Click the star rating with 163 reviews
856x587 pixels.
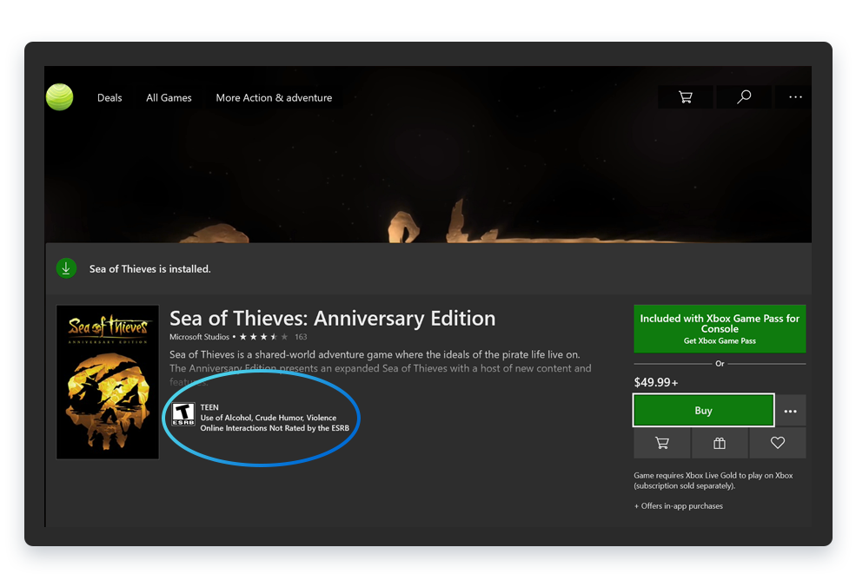(273, 337)
